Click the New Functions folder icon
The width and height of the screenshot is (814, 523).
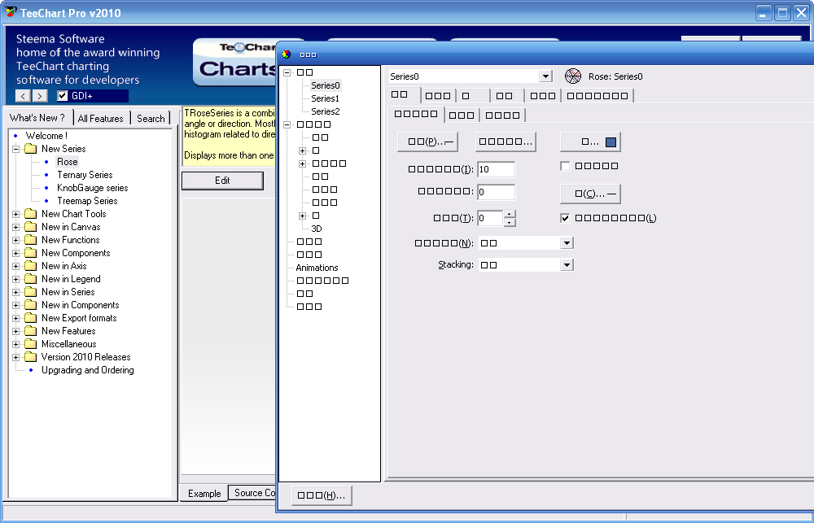pos(31,240)
